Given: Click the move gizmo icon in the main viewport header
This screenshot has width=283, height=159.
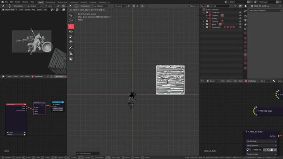Looking at the screenshot, I should coord(76,6).
